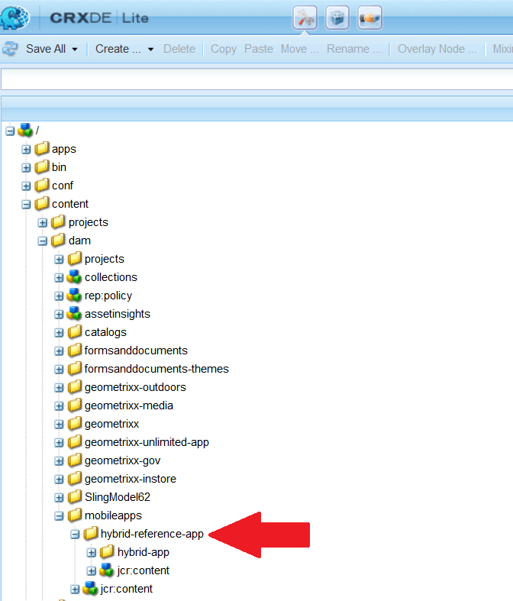Click the geometrixx-outdoors folder icon
Screen dimensions: 513x601
click(x=75, y=386)
